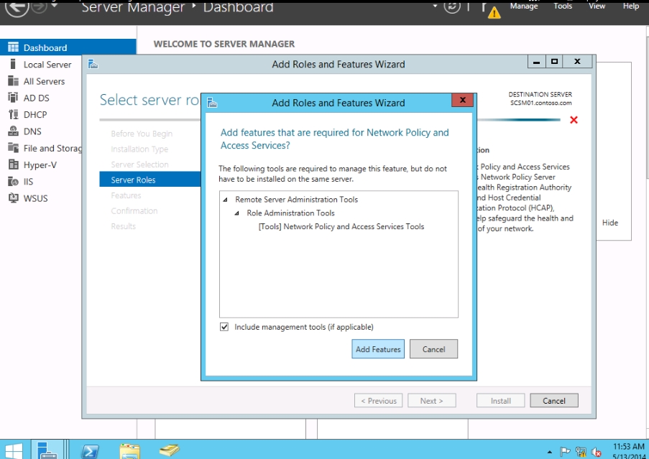Maximize the outer wizard window
The height and width of the screenshot is (459, 649).
tap(554, 62)
